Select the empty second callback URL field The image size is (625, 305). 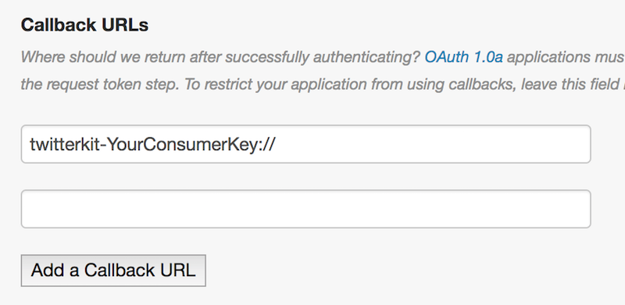[x=305, y=209]
